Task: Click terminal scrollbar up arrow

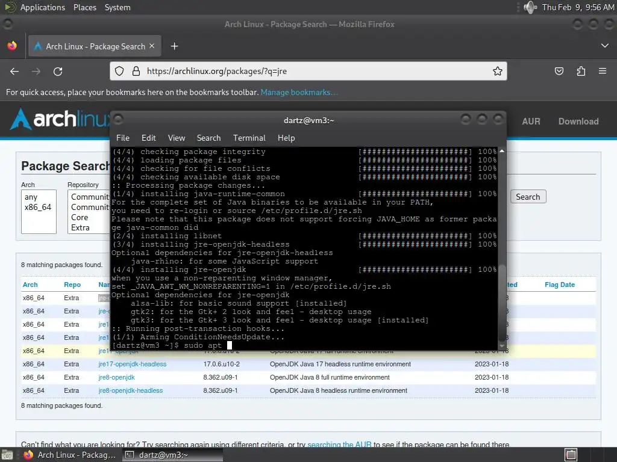Action: [x=502, y=151]
